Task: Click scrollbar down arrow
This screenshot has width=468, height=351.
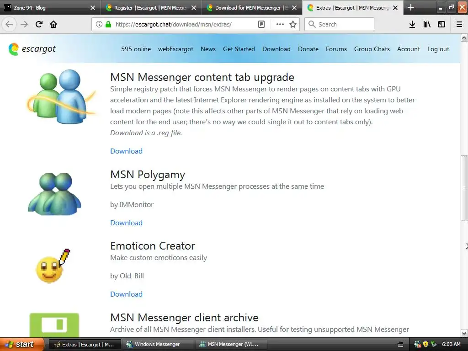Action: 464,333
